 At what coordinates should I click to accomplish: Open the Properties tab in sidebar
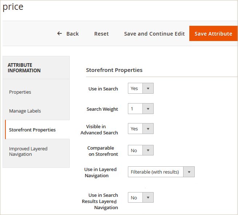pos(20,92)
